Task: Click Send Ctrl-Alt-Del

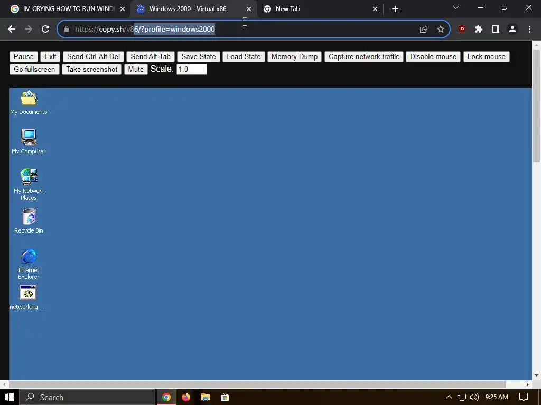Action: [x=94, y=57]
